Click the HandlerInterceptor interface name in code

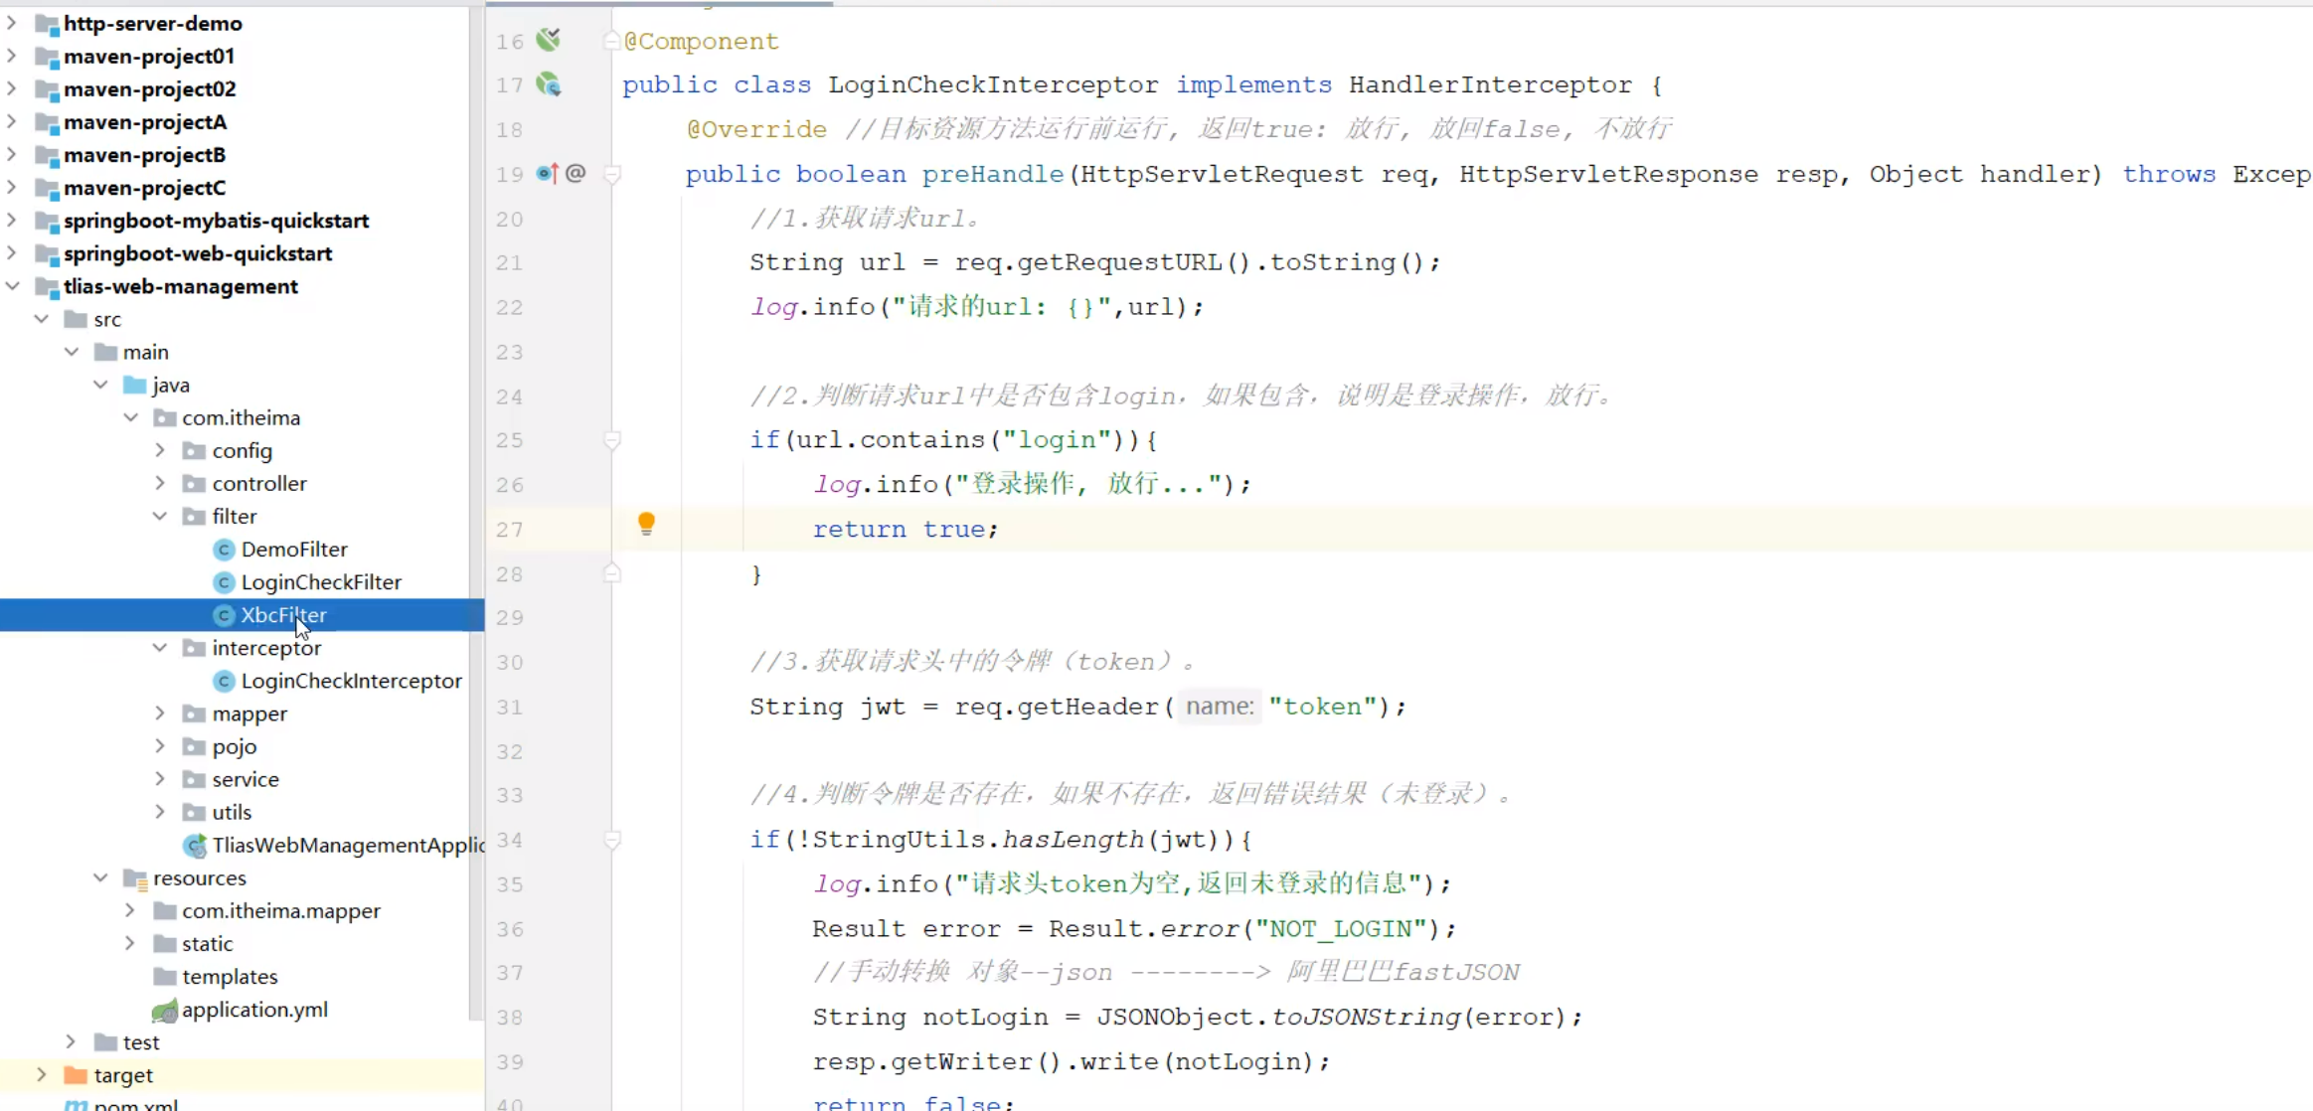(1489, 84)
